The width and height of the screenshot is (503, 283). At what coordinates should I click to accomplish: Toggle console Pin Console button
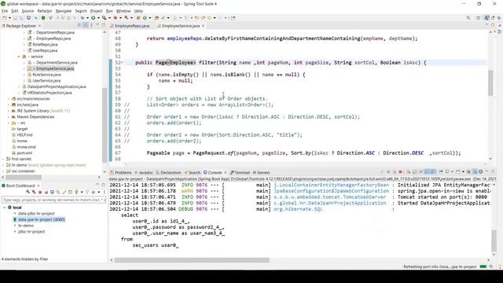pyautogui.click(x=441, y=172)
